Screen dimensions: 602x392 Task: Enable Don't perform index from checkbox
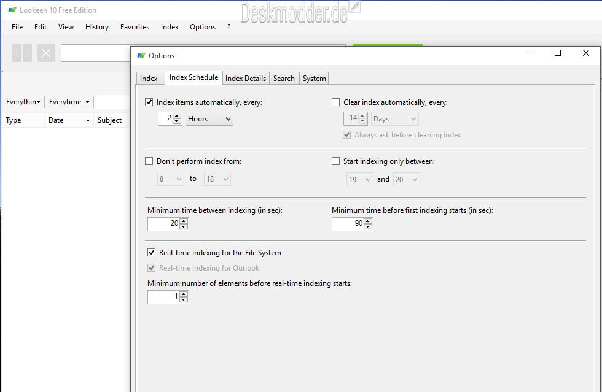pyautogui.click(x=149, y=161)
